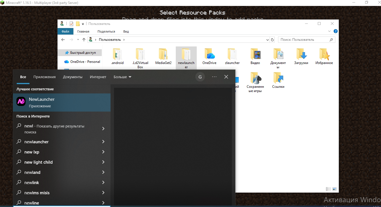Select Быстрый доступ in navigation pane

point(83,53)
